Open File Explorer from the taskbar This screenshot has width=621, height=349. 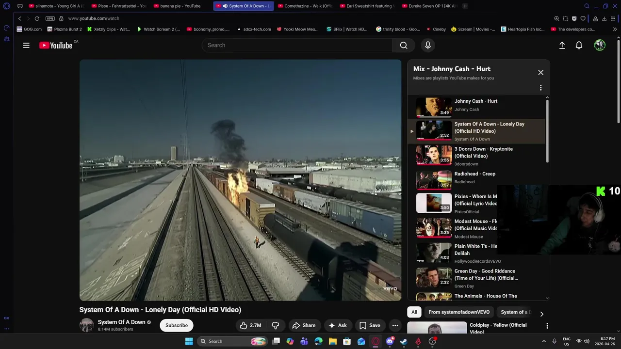click(x=332, y=341)
